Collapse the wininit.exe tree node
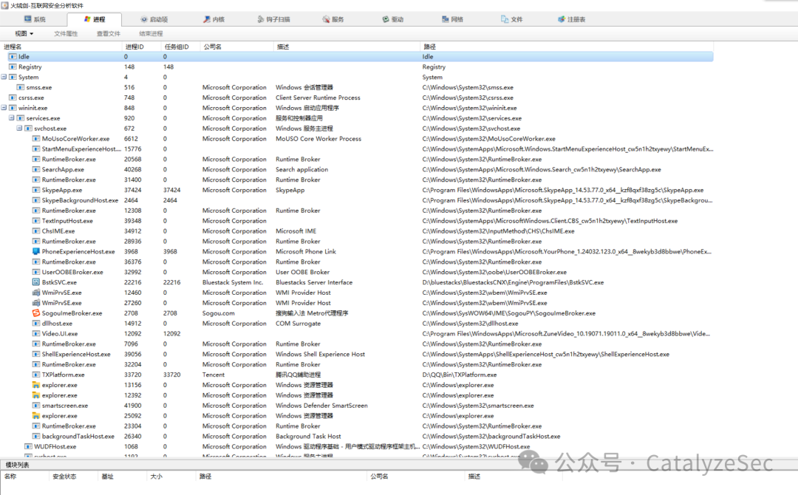 [x=4, y=108]
